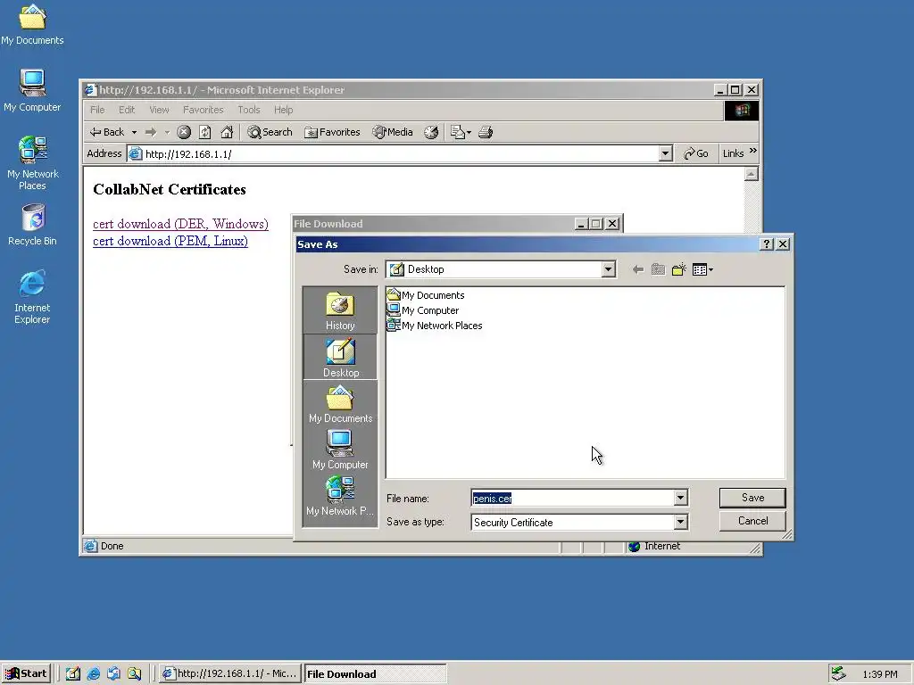The height and width of the screenshot is (685, 914).
Task: Open the Views menu icon in Save As
Action: [702, 269]
